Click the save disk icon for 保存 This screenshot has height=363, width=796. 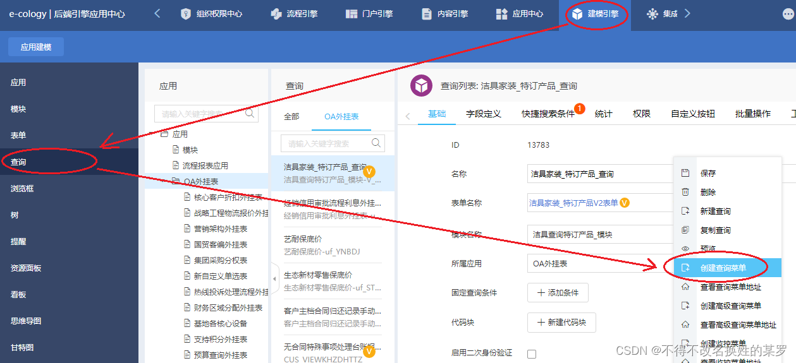click(x=685, y=173)
